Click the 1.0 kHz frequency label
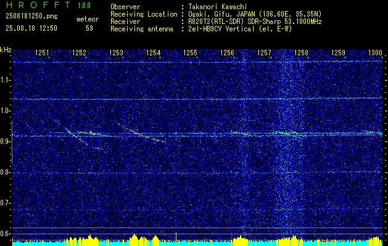Image resolution: width=388 pixels, height=246 pixels. [x=4, y=111]
